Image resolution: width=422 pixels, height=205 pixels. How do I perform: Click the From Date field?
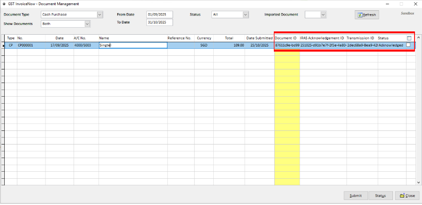pos(159,15)
